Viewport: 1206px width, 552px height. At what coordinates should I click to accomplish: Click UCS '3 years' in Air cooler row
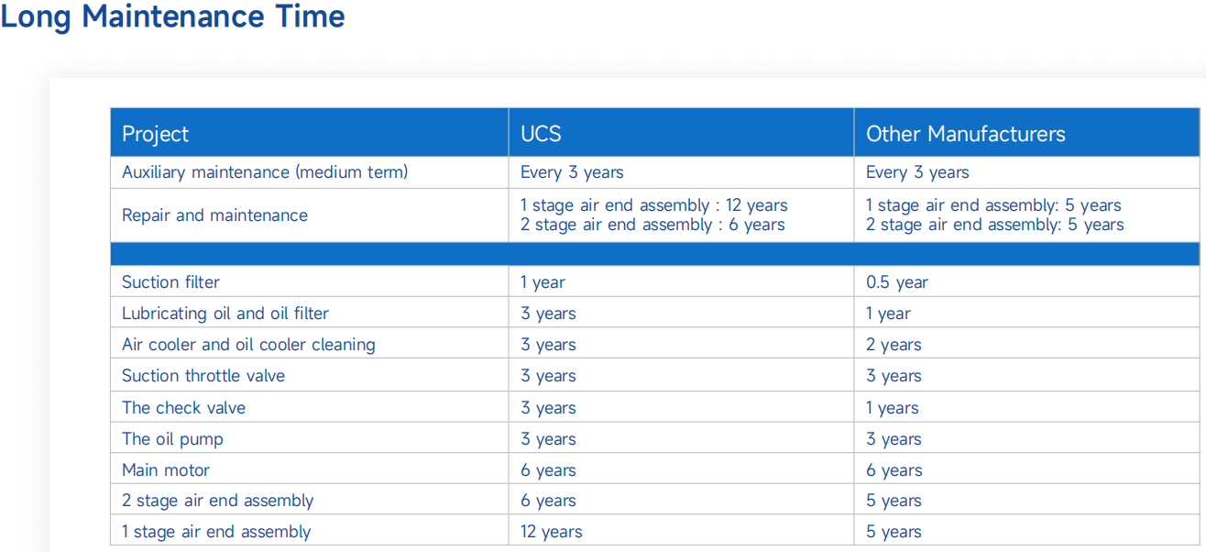coord(548,345)
